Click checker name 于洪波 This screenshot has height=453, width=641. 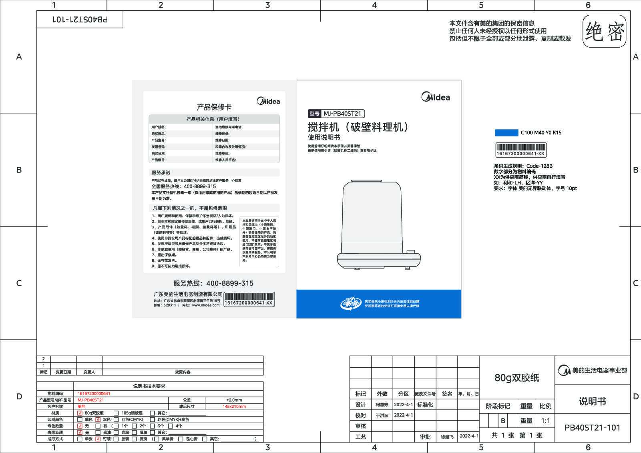[x=382, y=415]
